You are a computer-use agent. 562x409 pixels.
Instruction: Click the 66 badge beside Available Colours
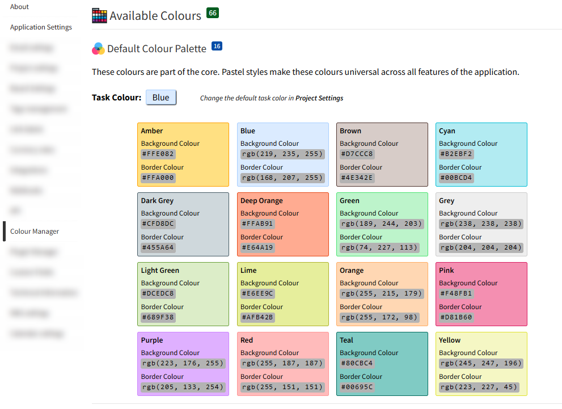[x=213, y=12]
